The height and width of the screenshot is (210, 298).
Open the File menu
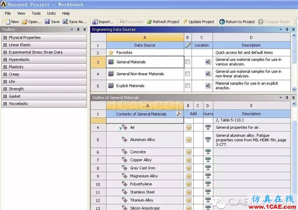pos(8,13)
